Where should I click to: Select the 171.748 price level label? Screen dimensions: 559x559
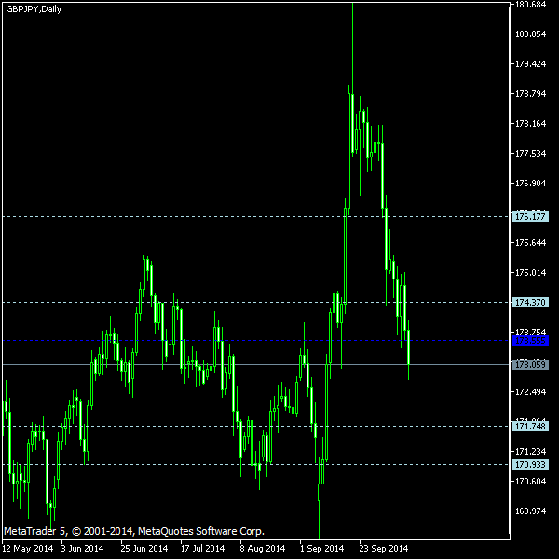click(530, 426)
